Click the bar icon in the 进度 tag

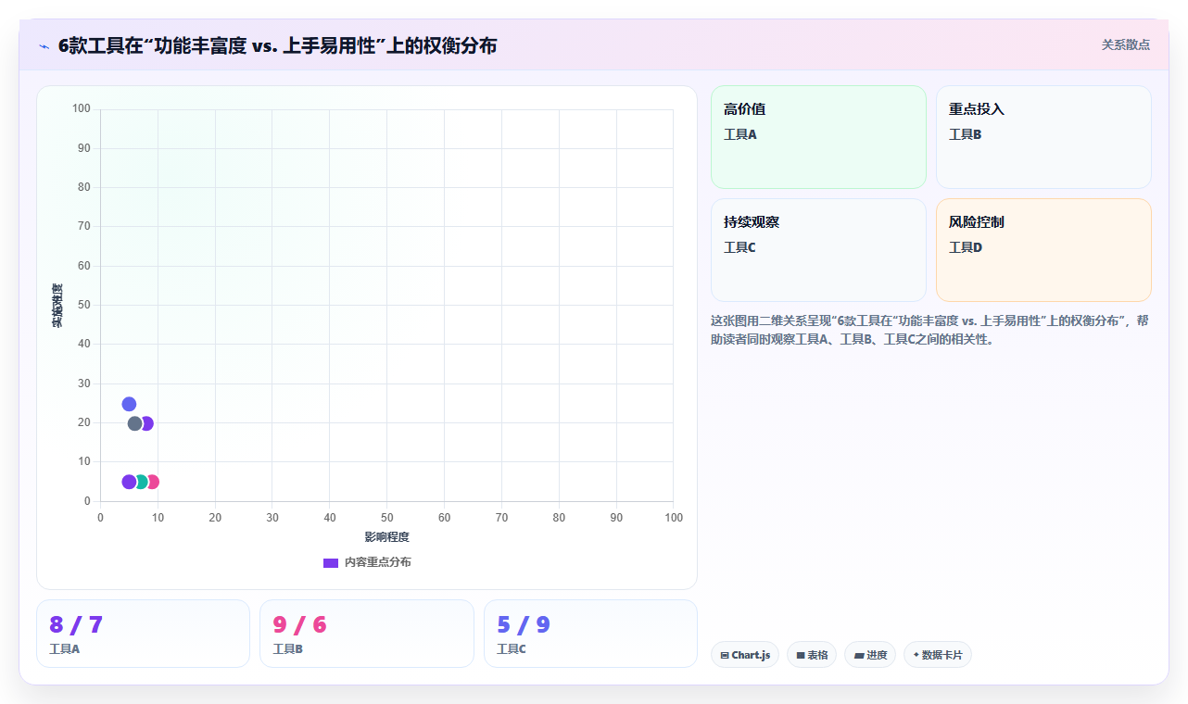859,656
